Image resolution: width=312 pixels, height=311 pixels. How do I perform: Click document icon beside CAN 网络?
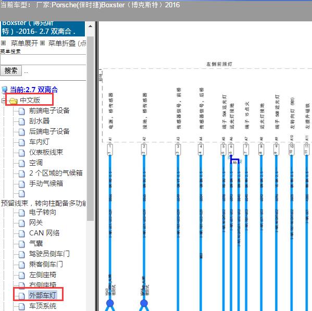tap(22, 233)
